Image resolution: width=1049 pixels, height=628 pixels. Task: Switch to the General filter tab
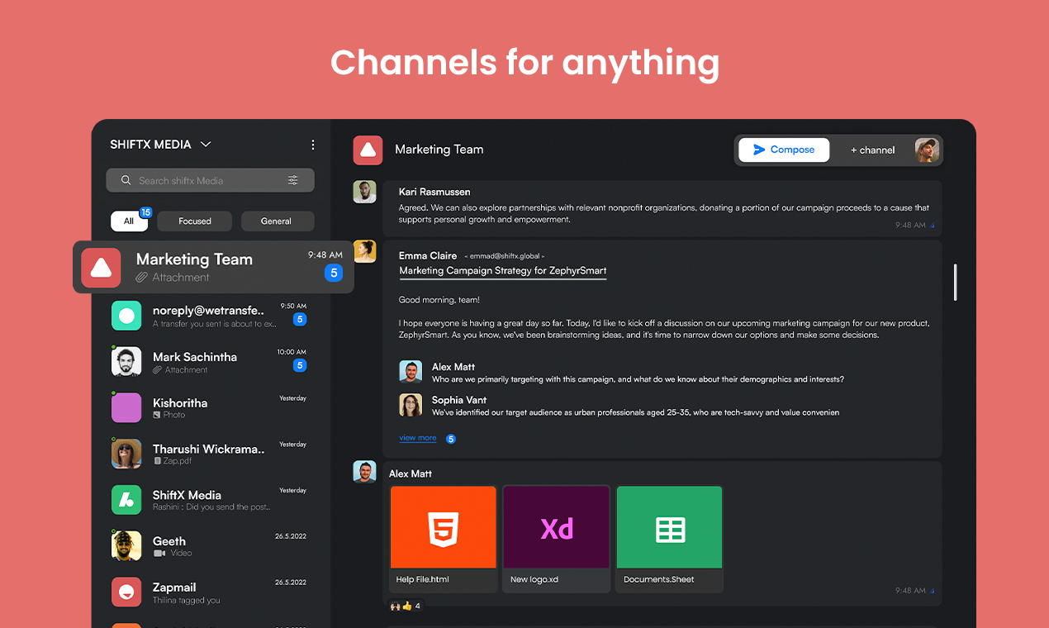(x=278, y=221)
